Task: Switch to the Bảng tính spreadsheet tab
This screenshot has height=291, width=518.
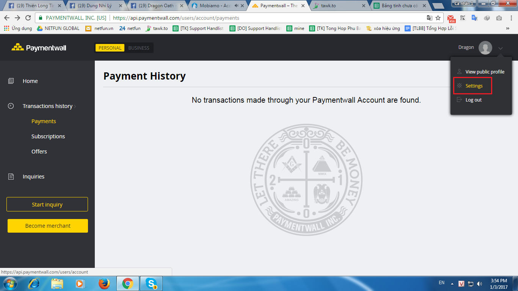Action: point(399,6)
